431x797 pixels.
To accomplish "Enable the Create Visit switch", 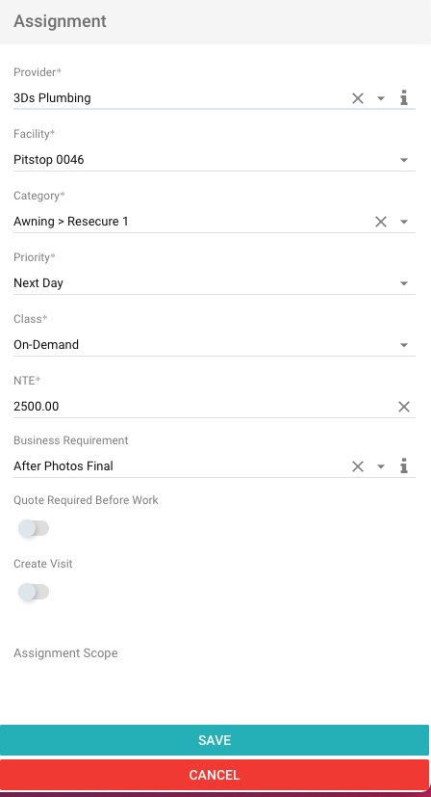I will [34, 592].
